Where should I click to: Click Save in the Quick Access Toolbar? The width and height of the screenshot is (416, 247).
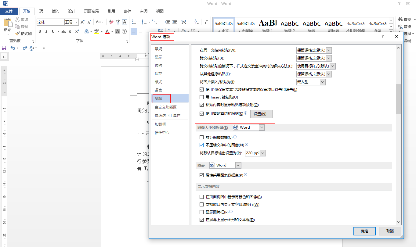[x=4, y=48]
